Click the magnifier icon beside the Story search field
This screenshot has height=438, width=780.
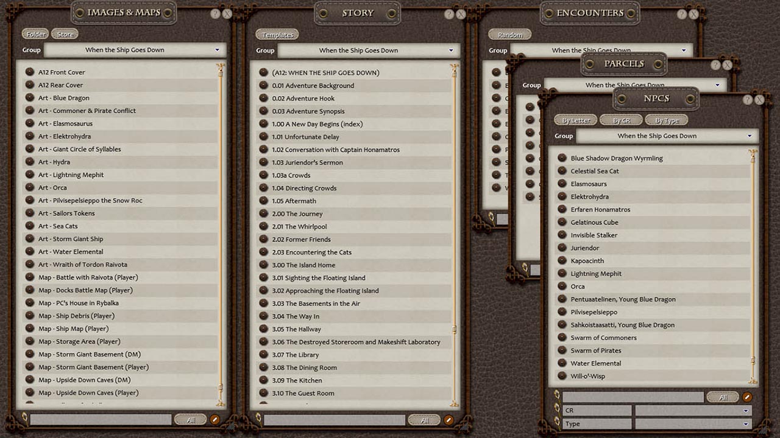tap(258, 419)
